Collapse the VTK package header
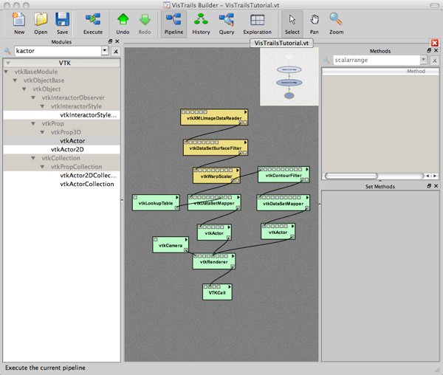The height and width of the screenshot is (375, 443). click(8, 63)
